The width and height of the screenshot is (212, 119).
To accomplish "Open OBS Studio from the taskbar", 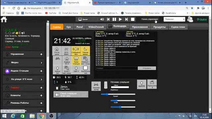I will coord(51,116).
